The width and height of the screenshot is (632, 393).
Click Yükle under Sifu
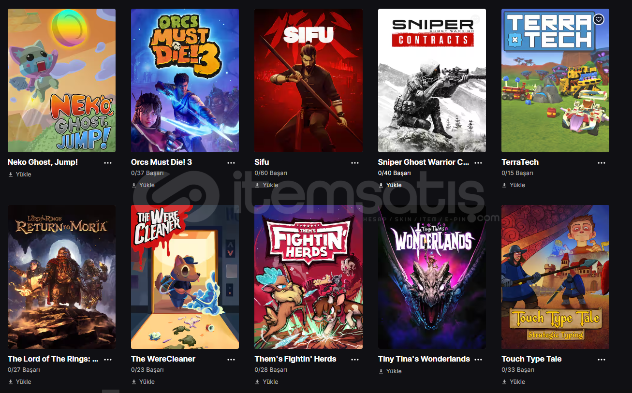click(266, 185)
